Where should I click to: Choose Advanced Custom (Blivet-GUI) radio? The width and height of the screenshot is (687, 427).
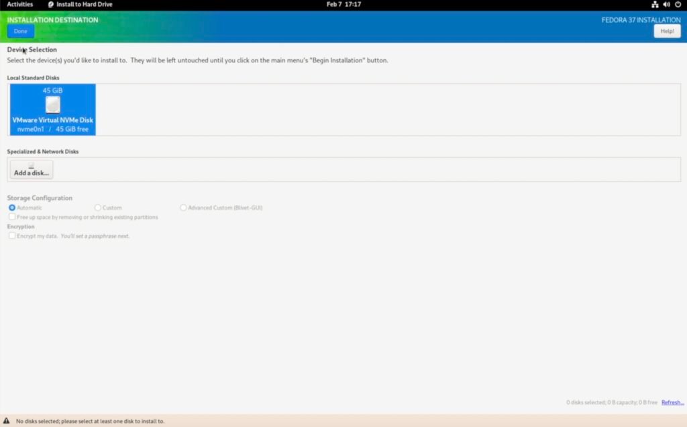pyautogui.click(x=183, y=207)
